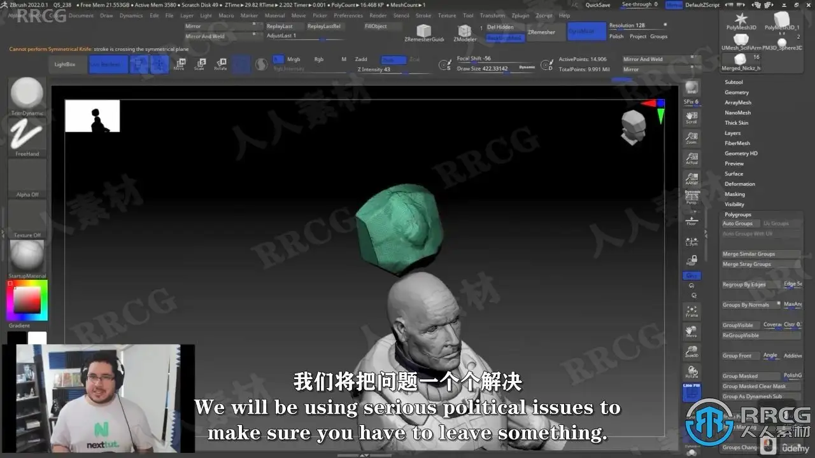The width and height of the screenshot is (815, 458).
Task: Click the BPR render icon
Action: pyautogui.click(x=691, y=88)
